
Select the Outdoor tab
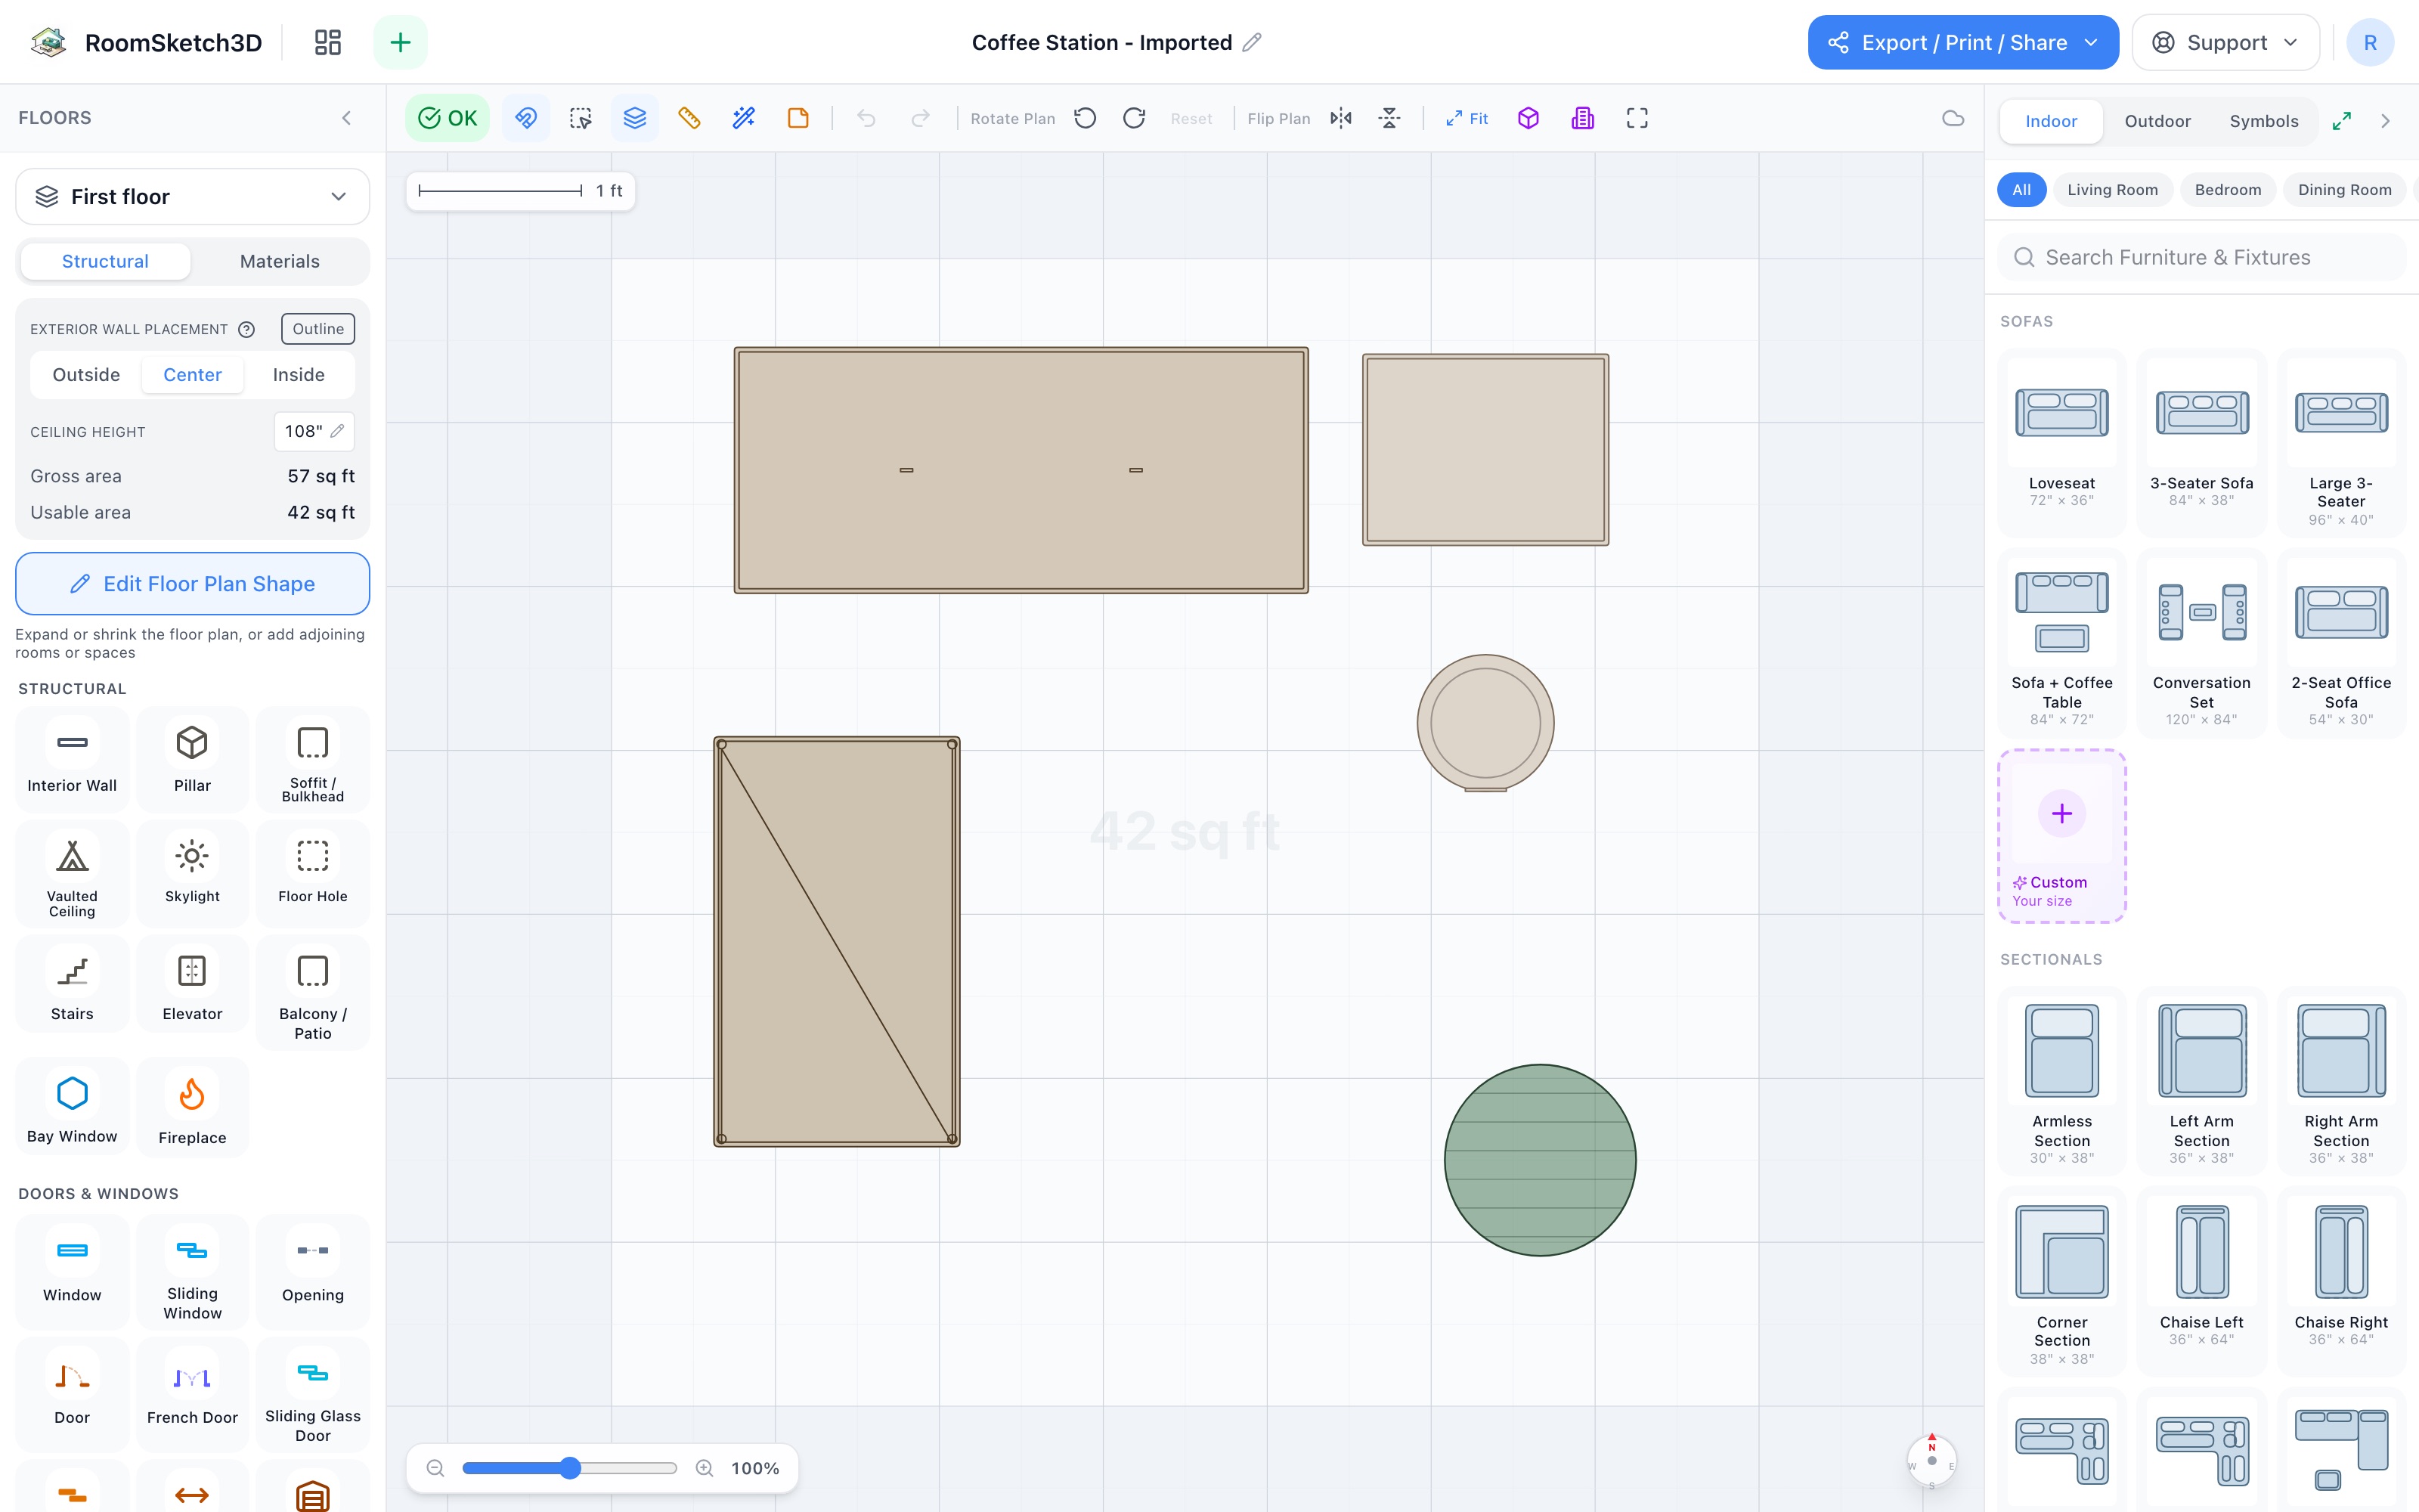click(x=2157, y=121)
